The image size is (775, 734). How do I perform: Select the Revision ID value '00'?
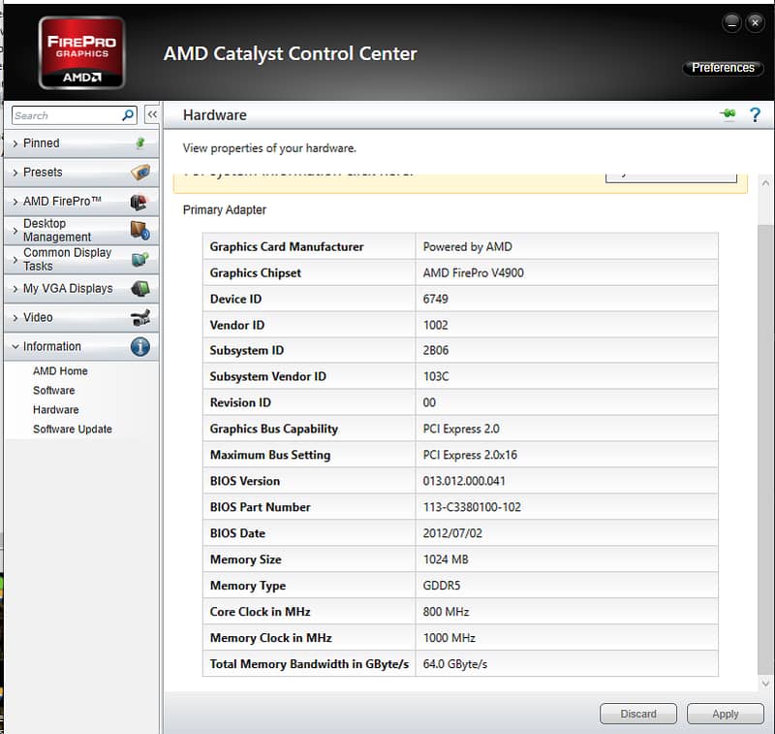429,402
